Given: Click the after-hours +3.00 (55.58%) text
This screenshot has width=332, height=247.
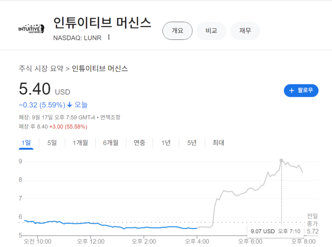Looking at the screenshot, I should [x=68, y=127].
